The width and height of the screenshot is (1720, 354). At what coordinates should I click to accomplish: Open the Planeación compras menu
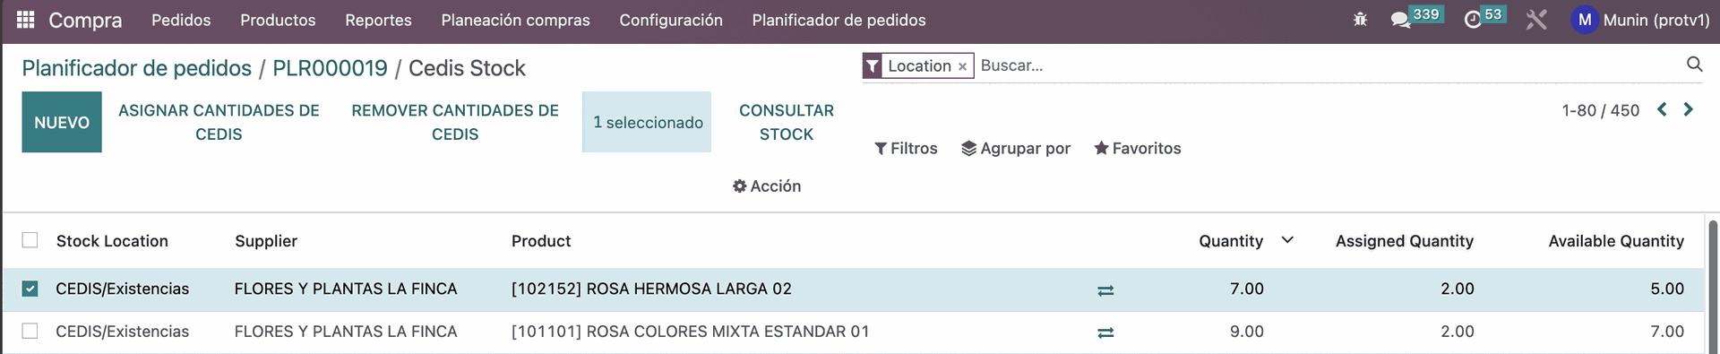pos(515,20)
